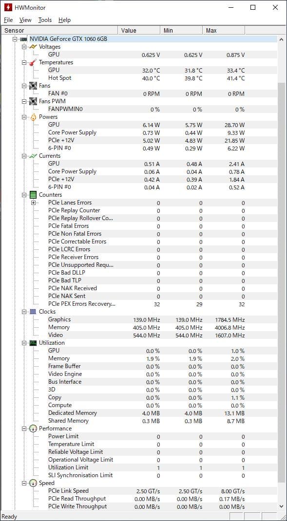
Task: Collapse the Powers section
Action: pyautogui.click(x=24, y=117)
